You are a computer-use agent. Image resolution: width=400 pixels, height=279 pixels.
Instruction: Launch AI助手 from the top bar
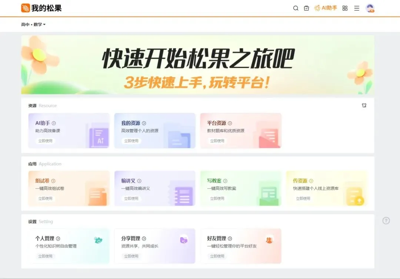point(326,8)
